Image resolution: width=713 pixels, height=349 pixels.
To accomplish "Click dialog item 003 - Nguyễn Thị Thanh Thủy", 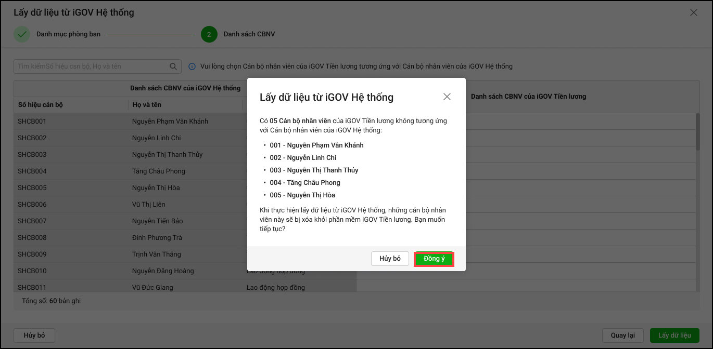I will pyautogui.click(x=314, y=170).
